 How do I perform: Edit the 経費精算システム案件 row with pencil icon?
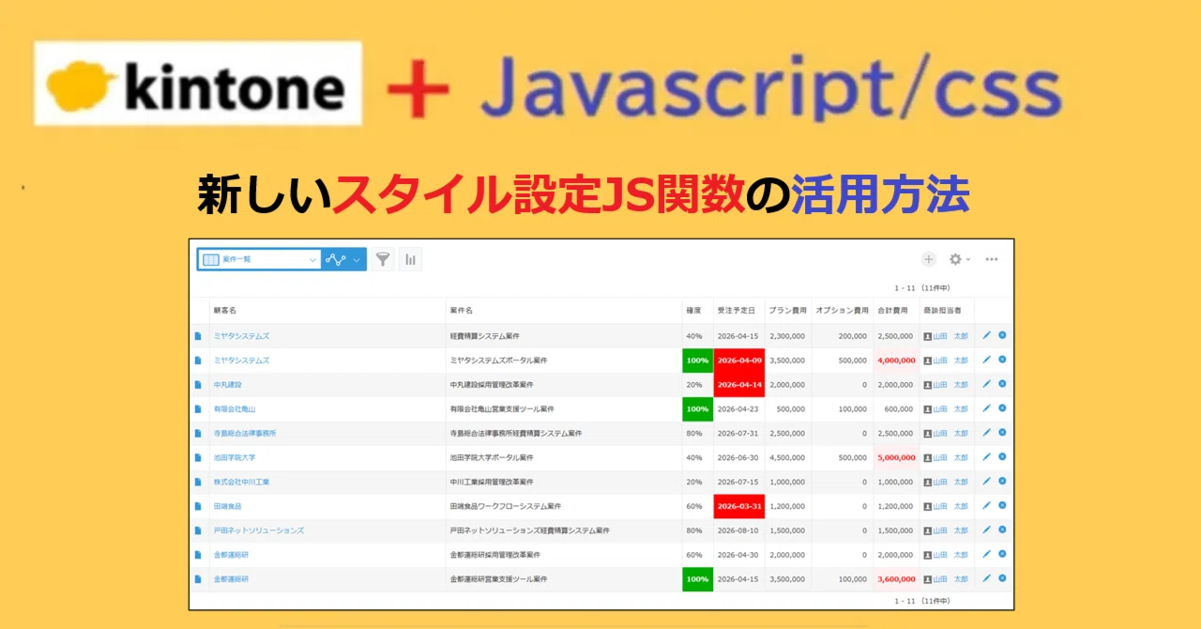click(986, 335)
